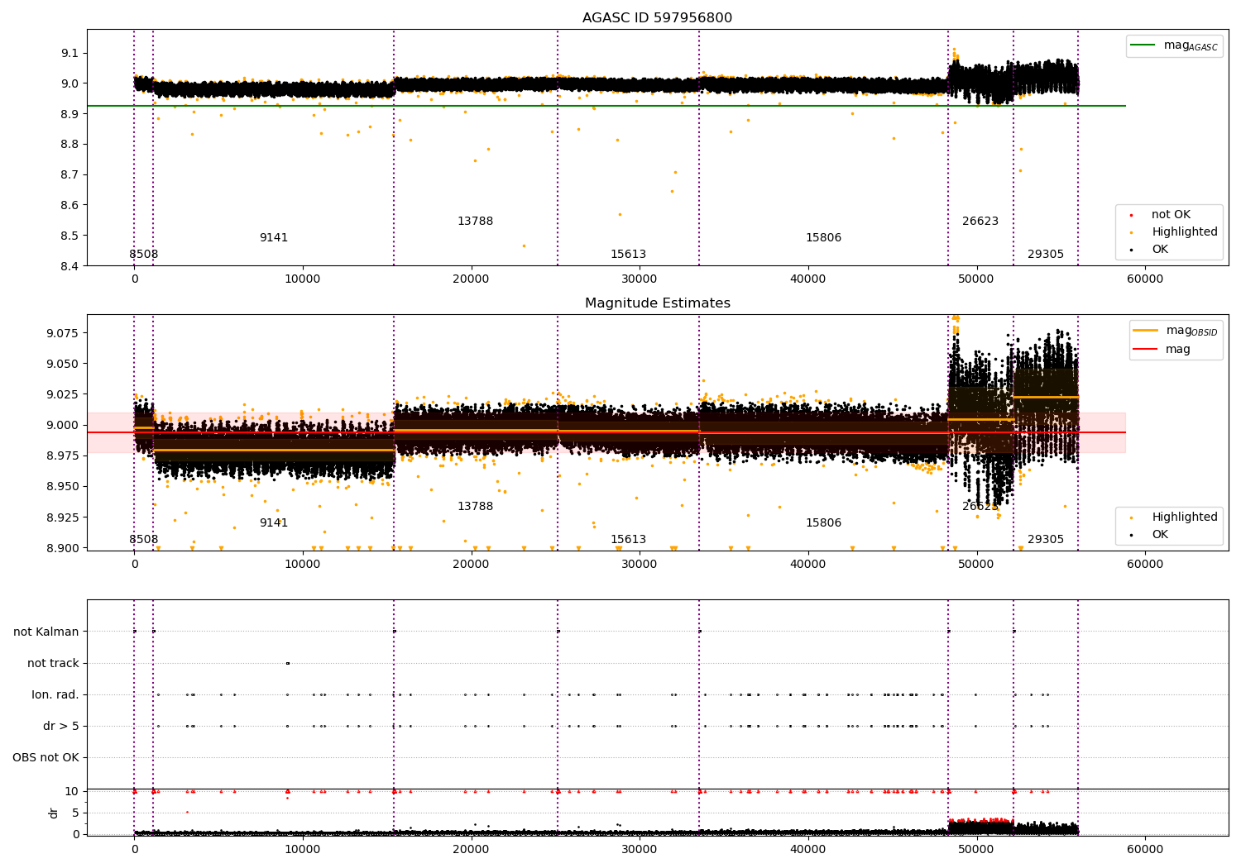Click the red mag legend line sample
This screenshot has width=1241, height=868.
(x=1146, y=350)
